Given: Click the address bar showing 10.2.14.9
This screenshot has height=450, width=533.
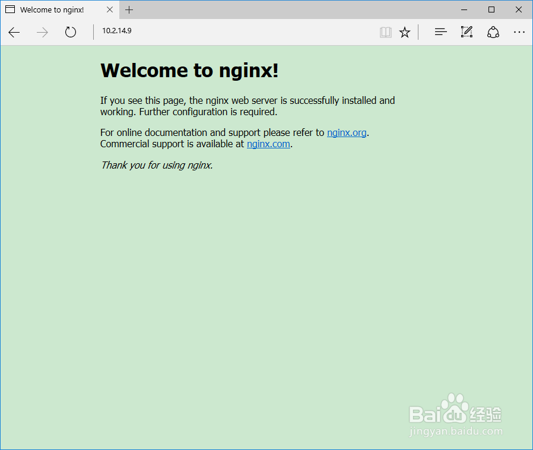Looking at the screenshot, I should tap(234, 31).
